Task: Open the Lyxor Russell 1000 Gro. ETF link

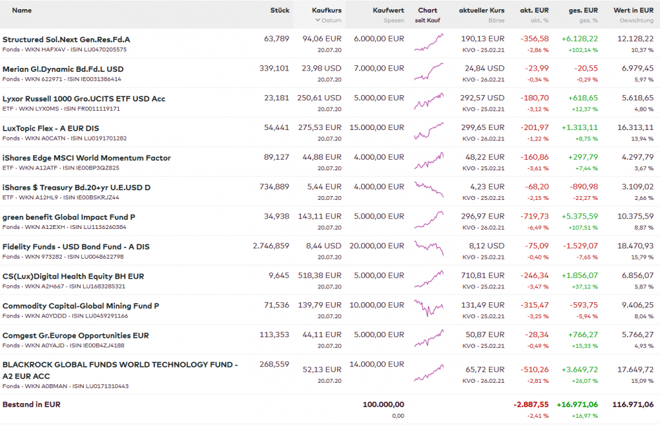Action: [x=84, y=98]
